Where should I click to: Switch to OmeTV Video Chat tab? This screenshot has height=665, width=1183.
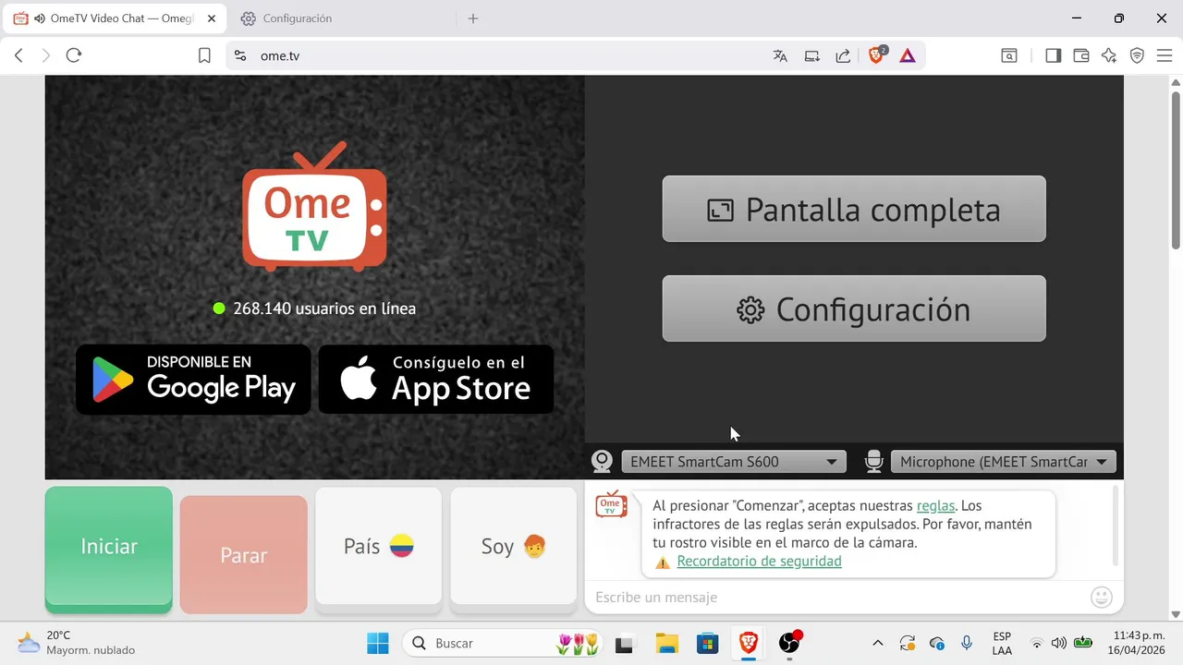click(x=115, y=18)
